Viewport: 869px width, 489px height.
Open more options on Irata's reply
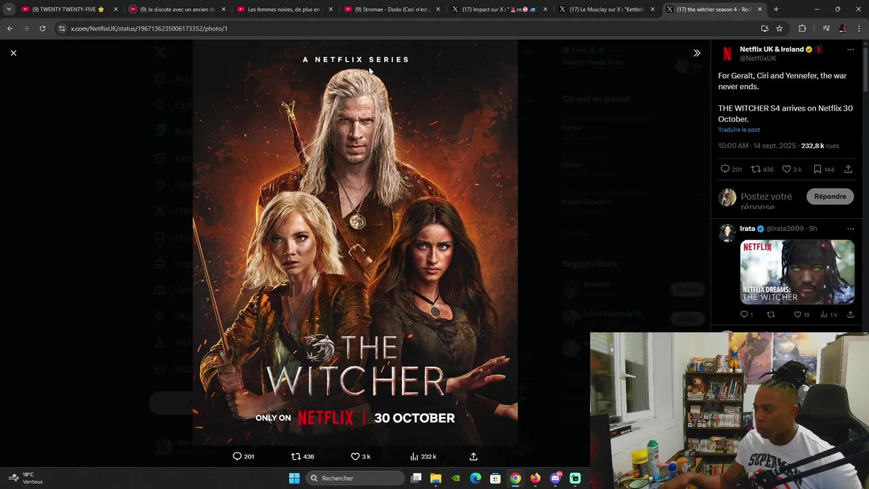[x=850, y=229]
